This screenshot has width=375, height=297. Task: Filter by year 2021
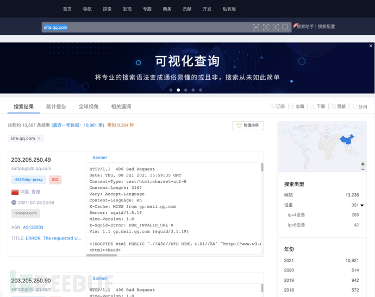(x=321, y=261)
